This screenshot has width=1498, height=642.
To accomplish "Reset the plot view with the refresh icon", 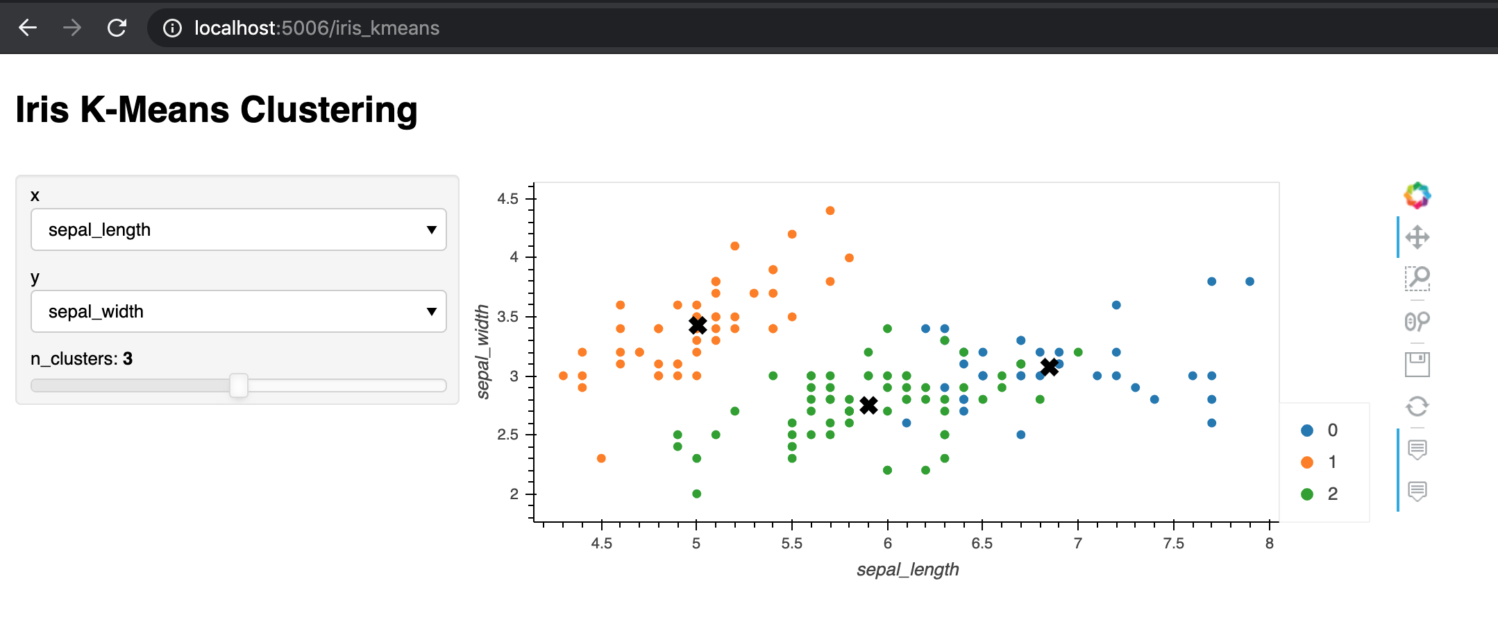I will [1417, 406].
